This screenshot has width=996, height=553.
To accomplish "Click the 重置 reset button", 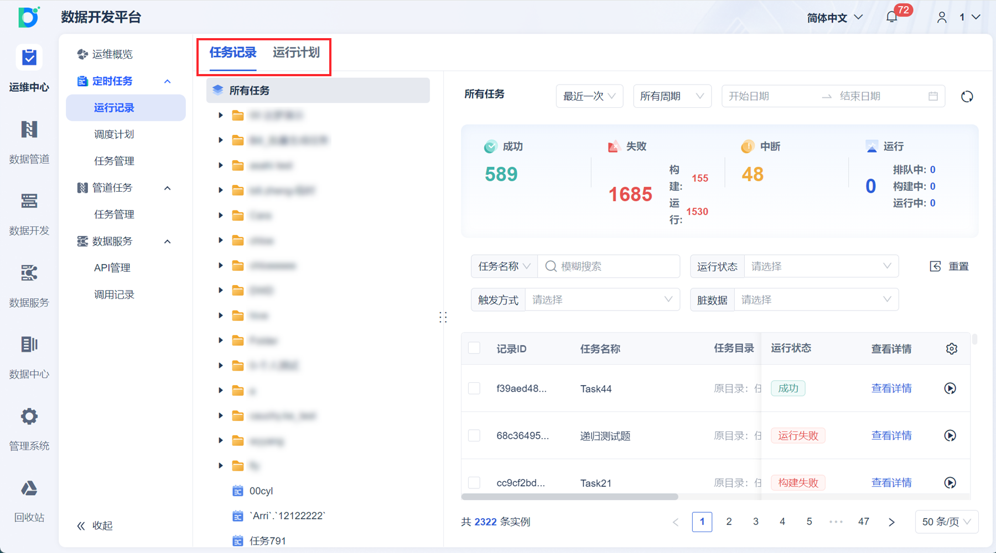I will (950, 266).
